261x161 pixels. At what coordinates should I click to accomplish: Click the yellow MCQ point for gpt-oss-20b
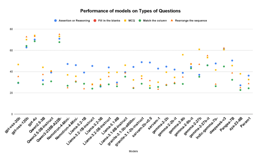click(18, 65)
